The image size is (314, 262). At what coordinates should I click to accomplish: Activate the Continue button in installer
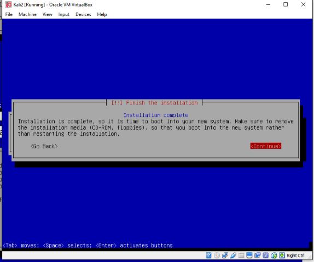(x=265, y=146)
